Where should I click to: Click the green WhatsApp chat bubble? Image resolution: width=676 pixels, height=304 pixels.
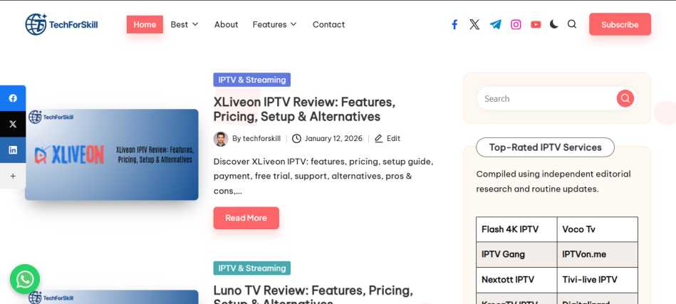(x=25, y=279)
